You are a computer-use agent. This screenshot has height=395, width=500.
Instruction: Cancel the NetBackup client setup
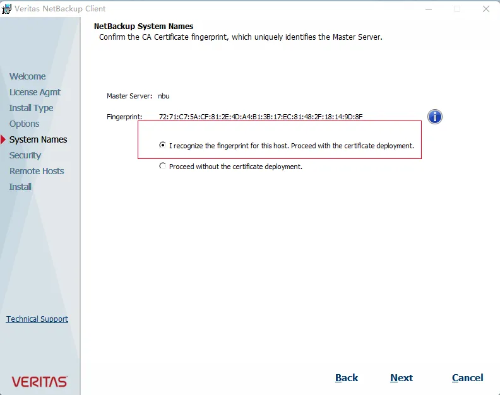click(467, 378)
